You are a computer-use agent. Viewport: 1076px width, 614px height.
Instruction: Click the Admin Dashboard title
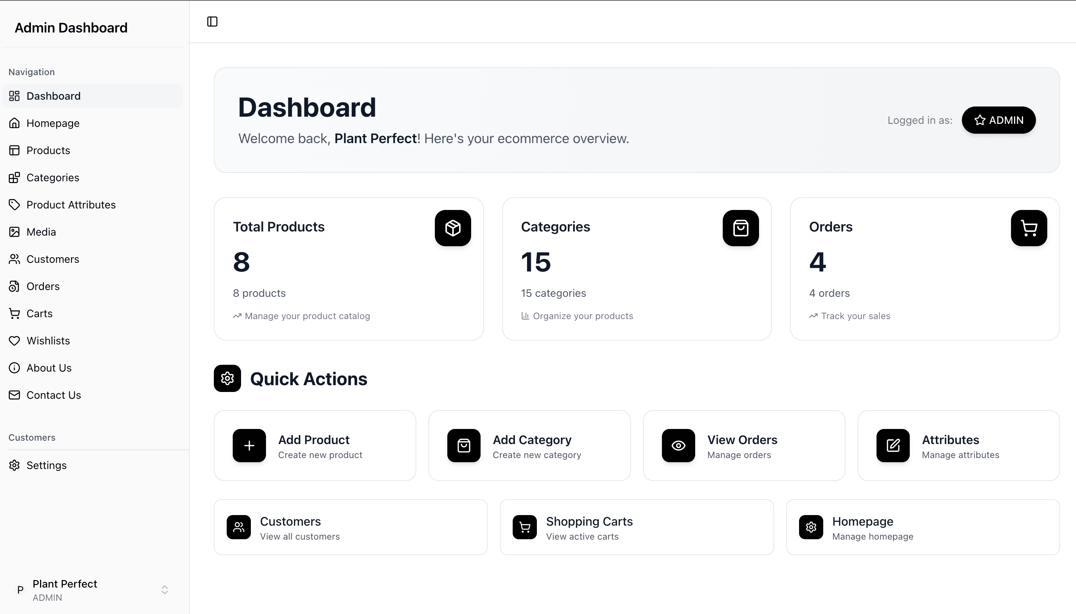click(71, 28)
